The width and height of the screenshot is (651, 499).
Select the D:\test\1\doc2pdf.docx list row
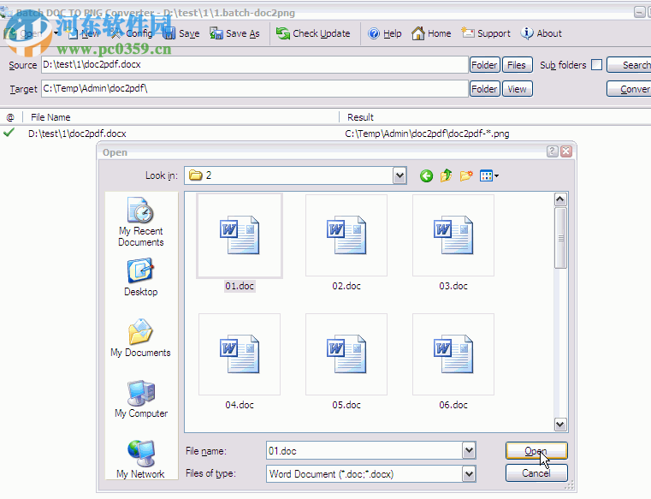325,134
